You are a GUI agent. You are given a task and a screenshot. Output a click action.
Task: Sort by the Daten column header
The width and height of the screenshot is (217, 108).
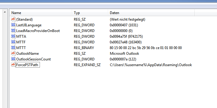coord(151,13)
